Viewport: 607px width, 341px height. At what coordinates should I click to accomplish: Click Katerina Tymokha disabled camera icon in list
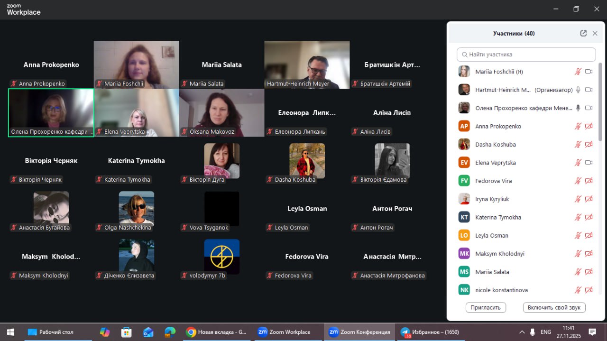589,217
